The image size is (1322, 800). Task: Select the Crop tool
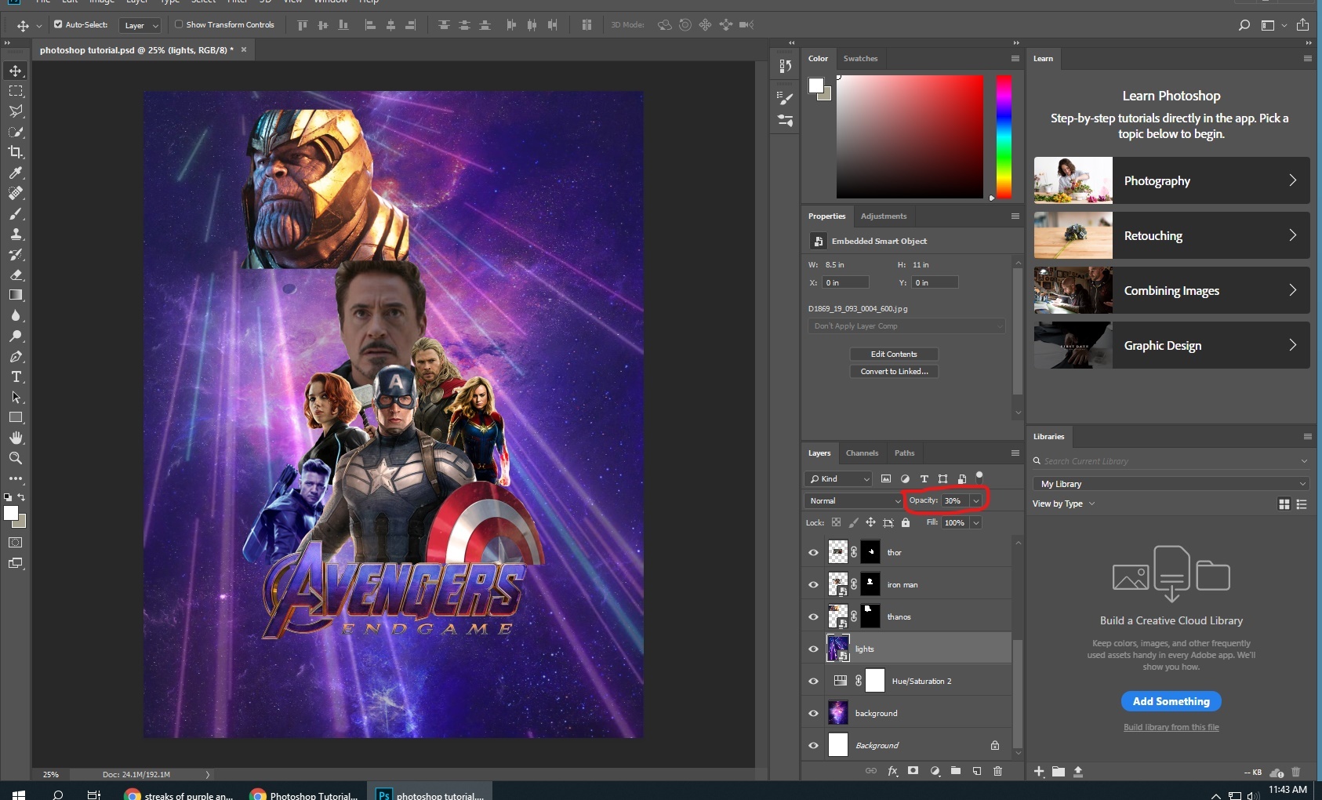tap(16, 152)
